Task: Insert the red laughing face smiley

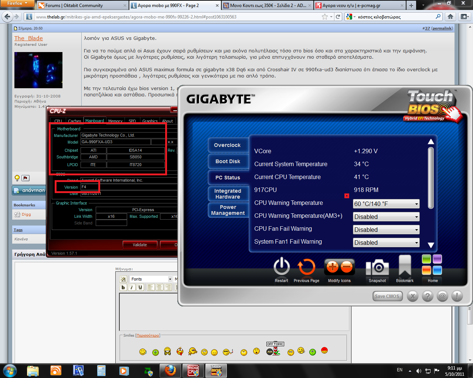Action: coord(324,350)
